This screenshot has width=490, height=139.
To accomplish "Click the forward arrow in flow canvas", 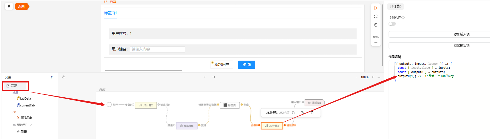I will click(214, 77).
